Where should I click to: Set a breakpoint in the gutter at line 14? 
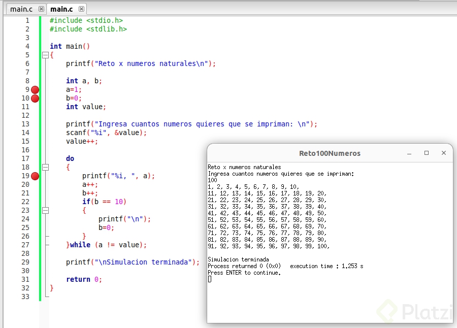(x=35, y=133)
